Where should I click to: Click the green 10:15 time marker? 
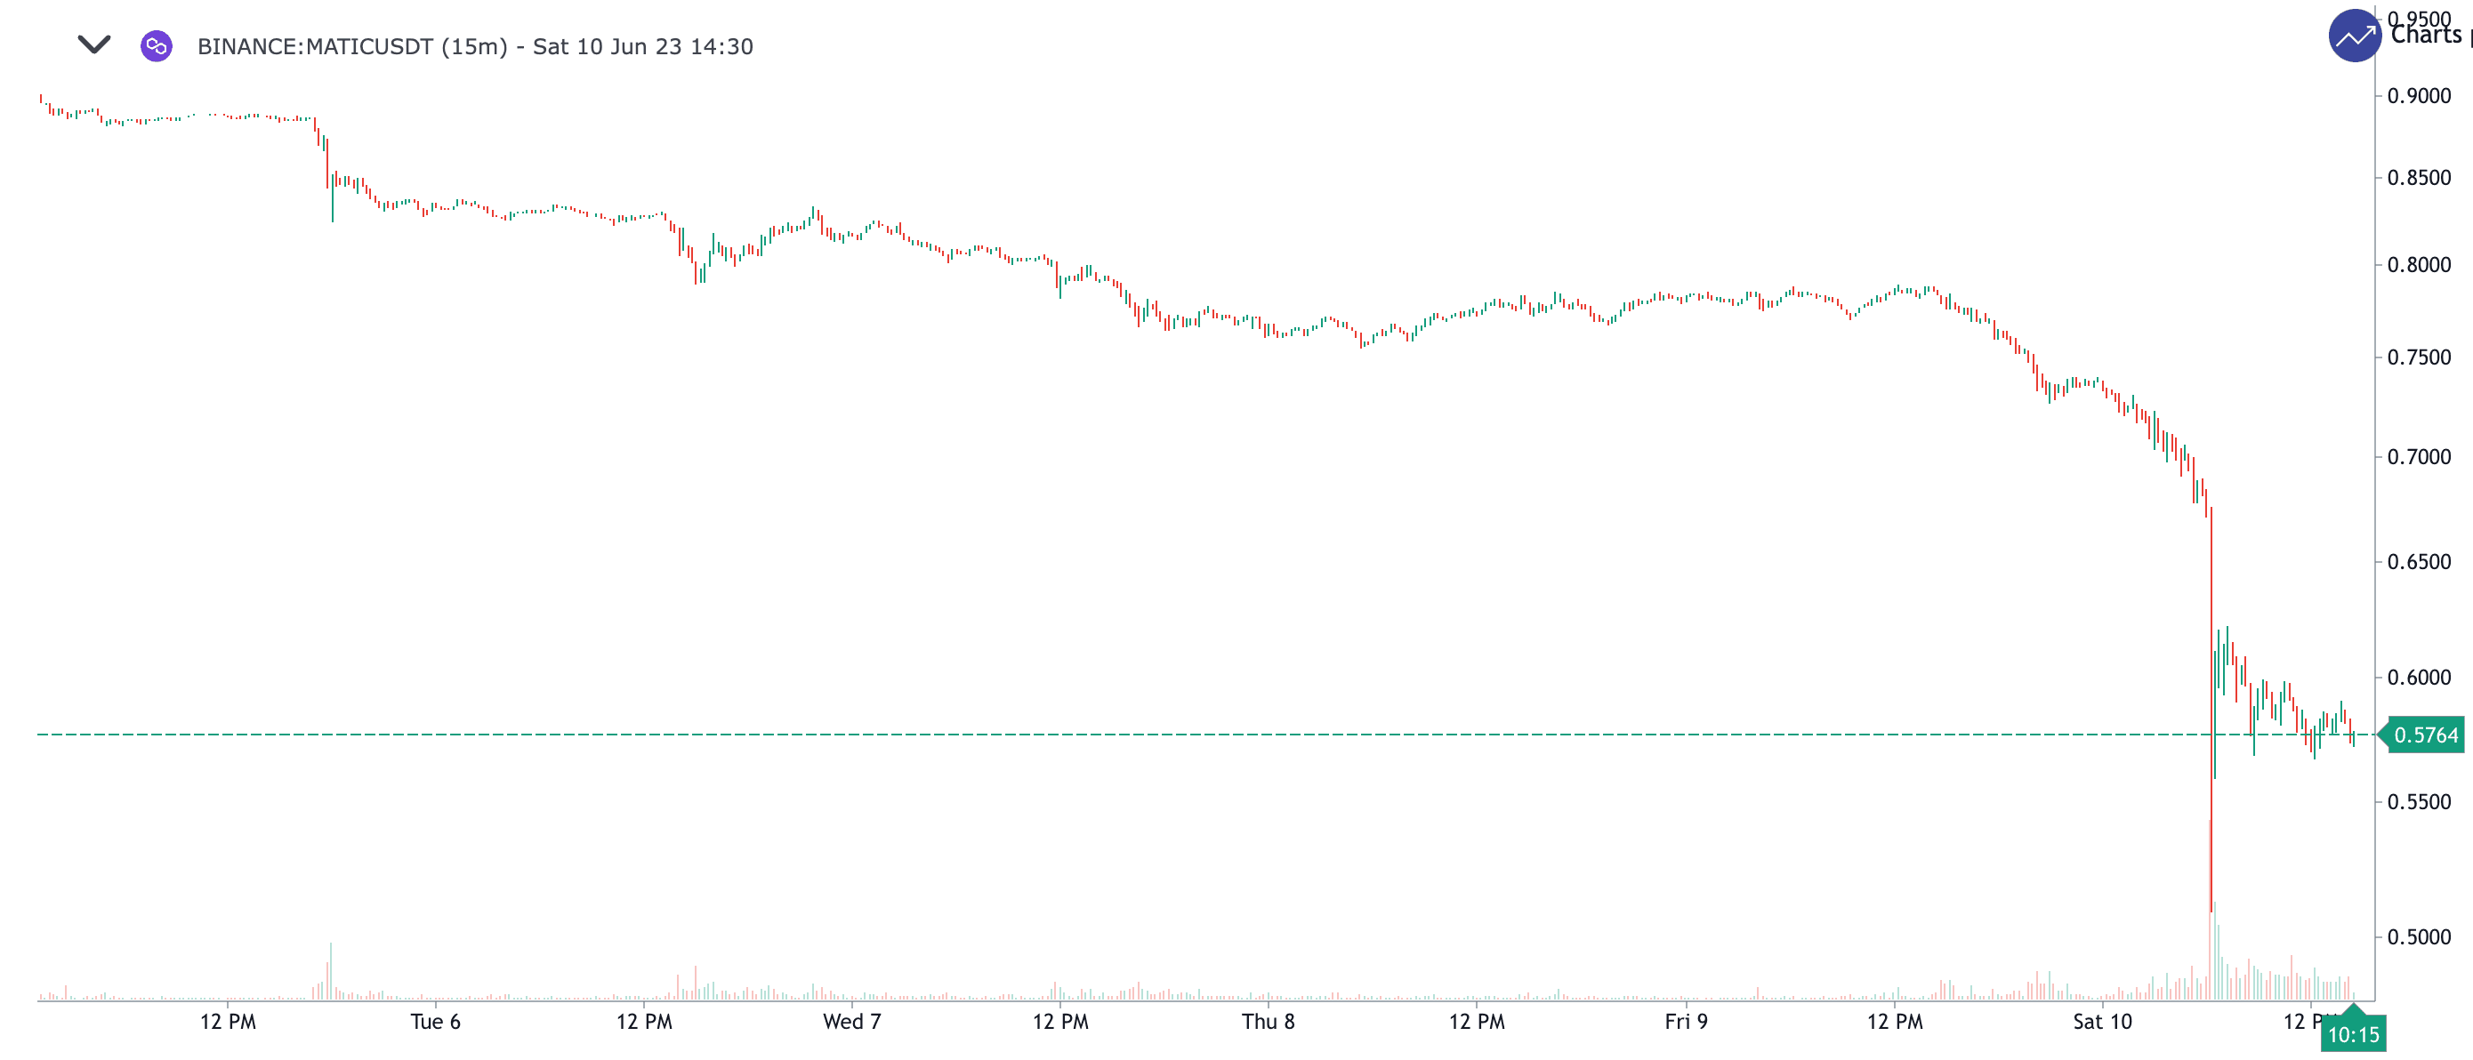[2353, 1034]
